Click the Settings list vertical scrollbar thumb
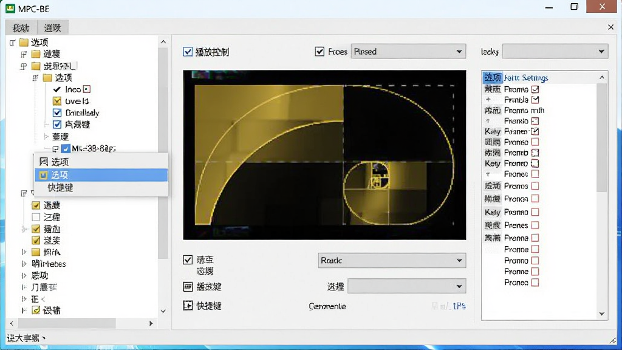Image resolution: width=622 pixels, height=350 pixels. 602,137
